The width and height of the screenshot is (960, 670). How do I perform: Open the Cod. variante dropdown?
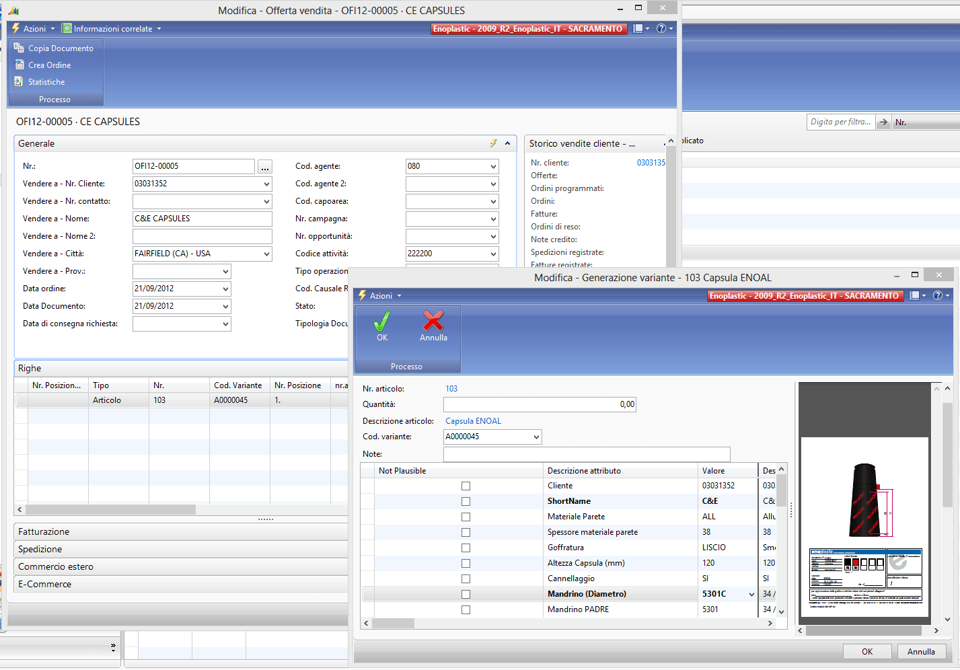click(536, 437)
